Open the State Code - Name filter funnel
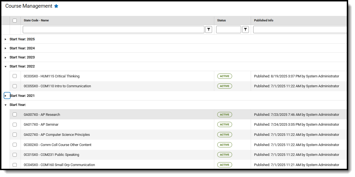 209,29
